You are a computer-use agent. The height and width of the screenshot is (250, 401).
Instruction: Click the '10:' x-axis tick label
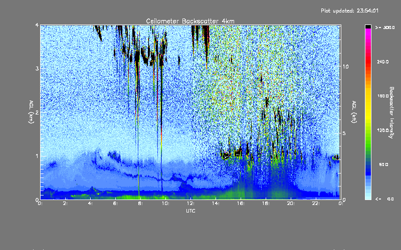165,203
